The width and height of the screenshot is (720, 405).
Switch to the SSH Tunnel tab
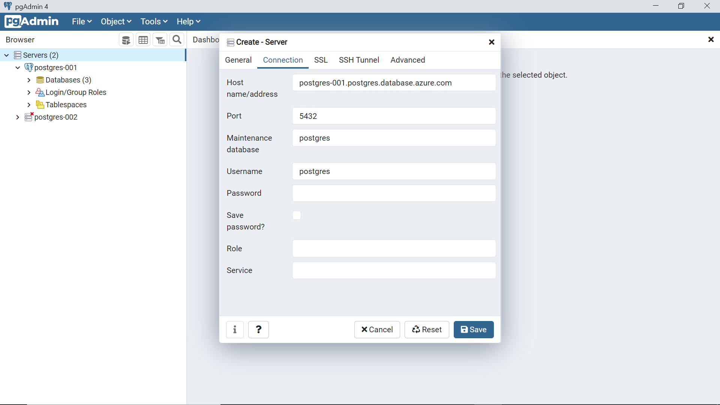(359, 60)
